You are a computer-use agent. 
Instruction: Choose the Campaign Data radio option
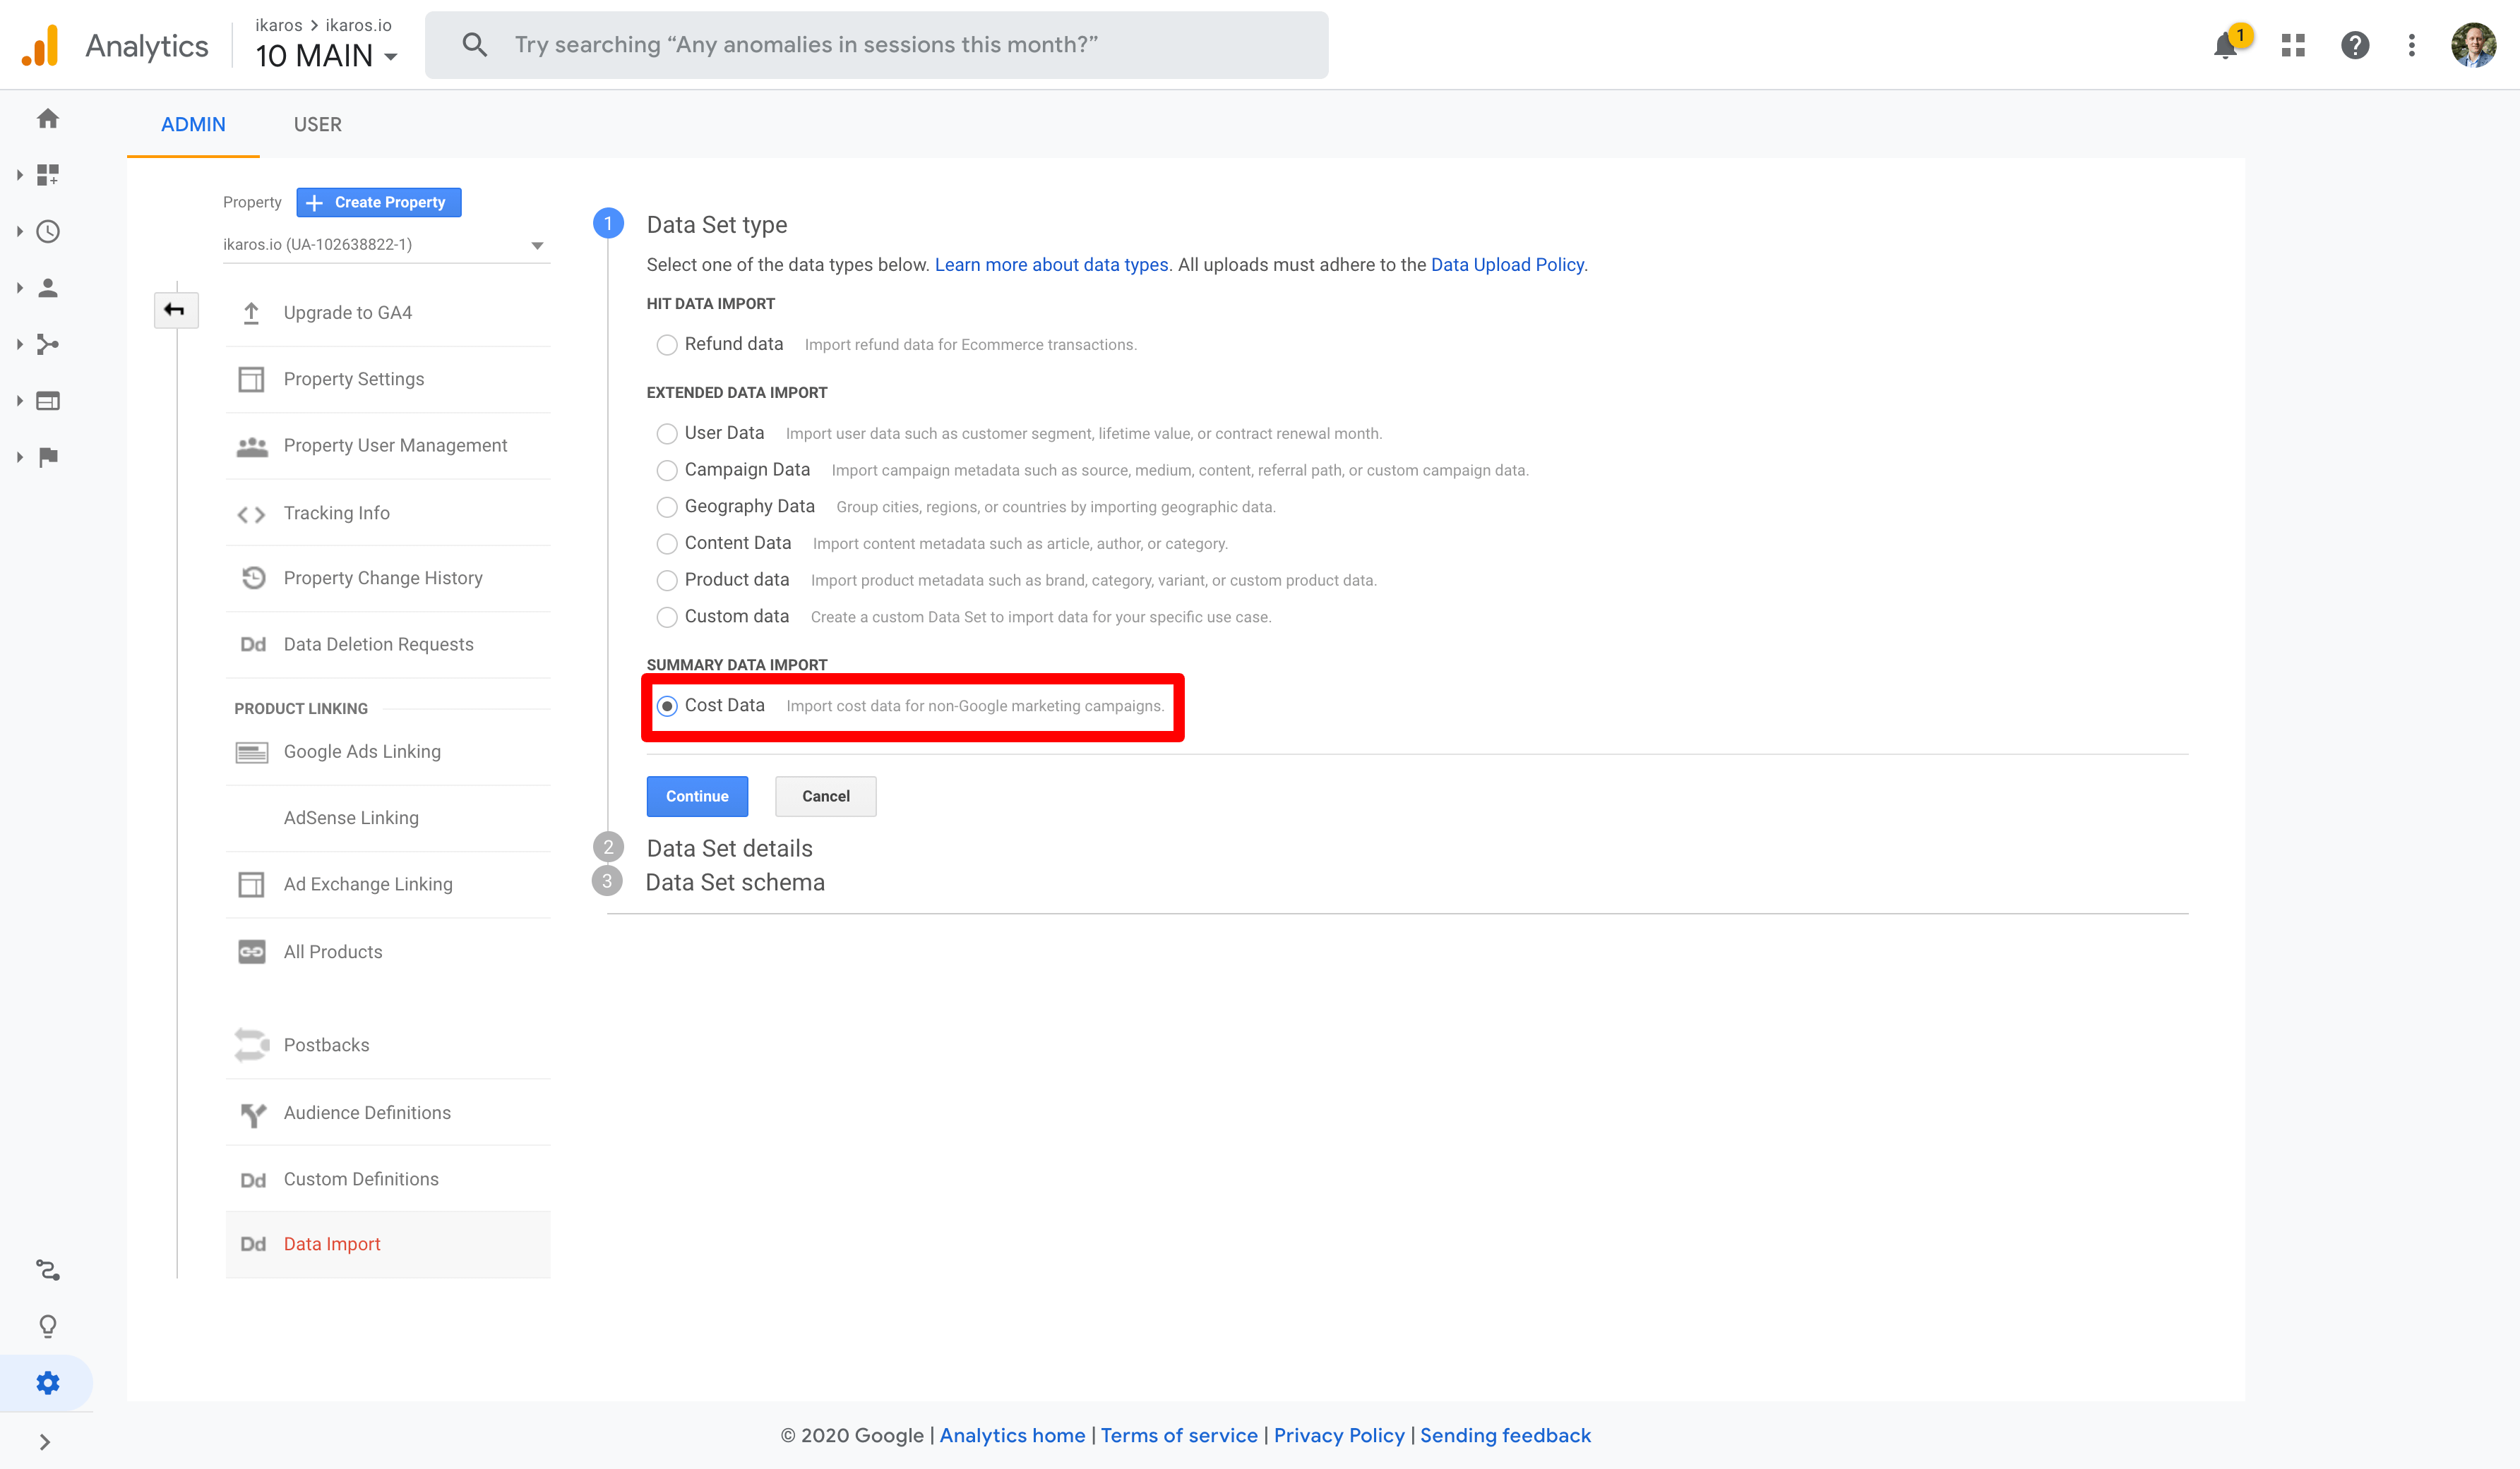click(x=667, y=471)
